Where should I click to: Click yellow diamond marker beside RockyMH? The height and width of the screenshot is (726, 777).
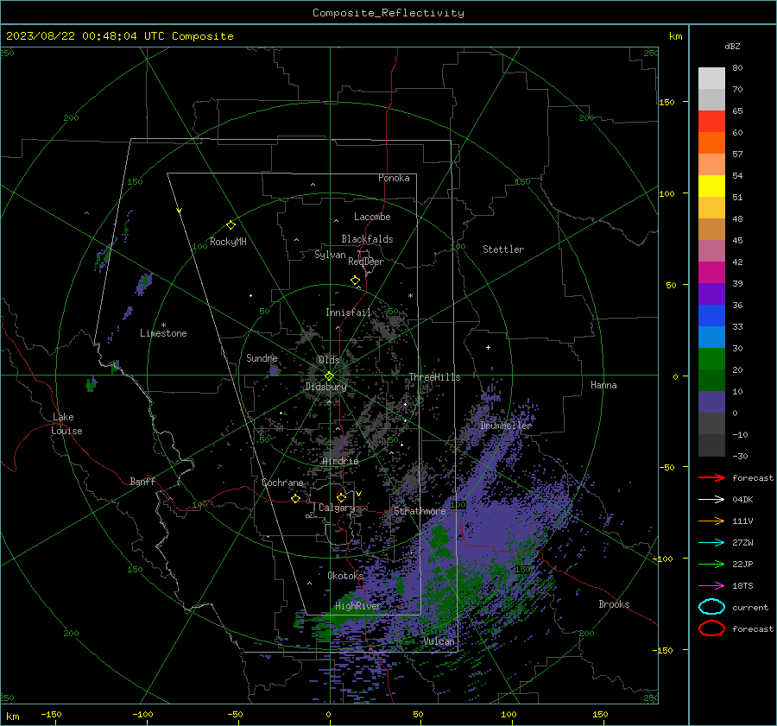tap(231, 225)
